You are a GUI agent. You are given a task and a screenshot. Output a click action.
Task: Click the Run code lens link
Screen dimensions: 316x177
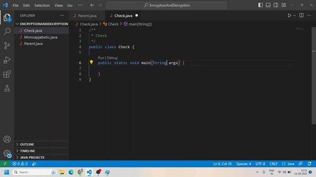(x=101, y=58)
